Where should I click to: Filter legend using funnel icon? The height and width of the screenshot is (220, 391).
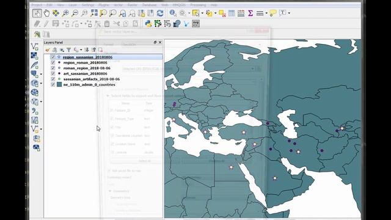click(x=68, y=50)
